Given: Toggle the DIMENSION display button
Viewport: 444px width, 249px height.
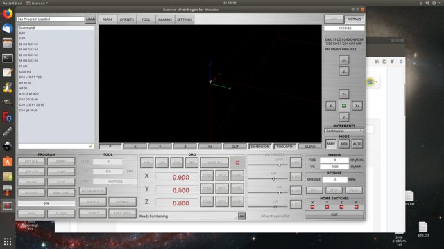Looking at the screenshot, I should [260, 147].
